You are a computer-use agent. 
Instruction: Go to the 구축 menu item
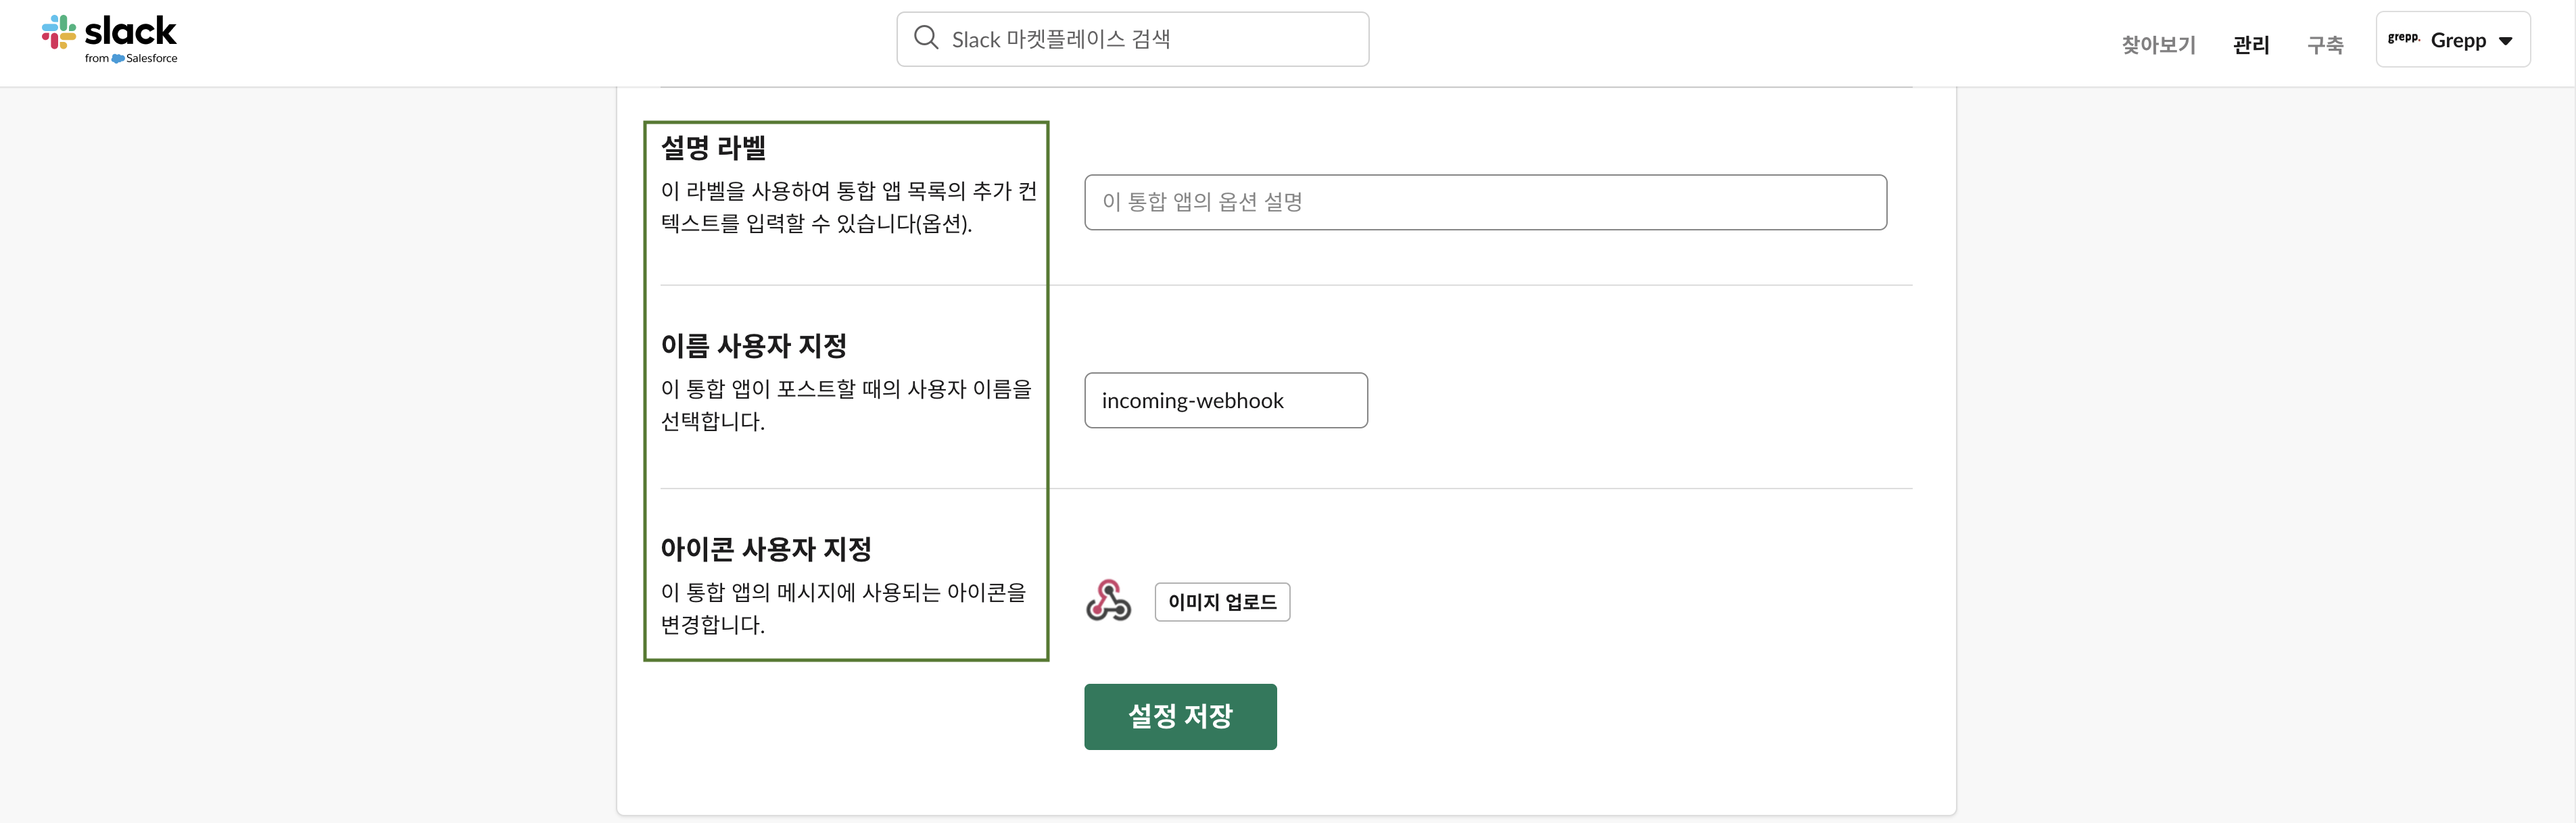2325,45
